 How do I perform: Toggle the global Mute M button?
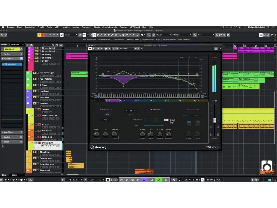pos(39,35)
